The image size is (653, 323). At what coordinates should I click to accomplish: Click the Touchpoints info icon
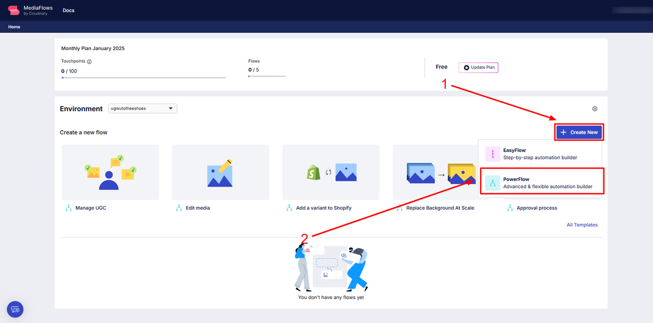(89, 62)
